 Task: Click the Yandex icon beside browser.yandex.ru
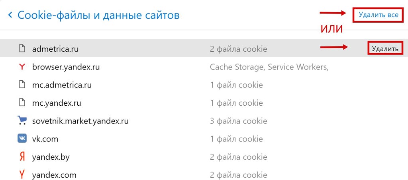pyautogui.click(x=22, y=67)
